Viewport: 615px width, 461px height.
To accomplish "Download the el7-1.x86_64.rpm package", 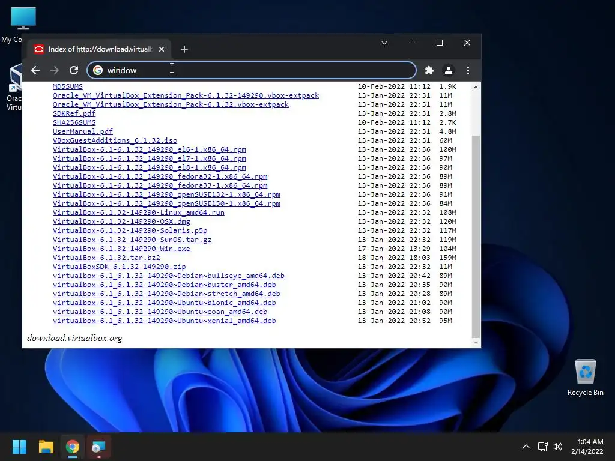I will [150, 158].
